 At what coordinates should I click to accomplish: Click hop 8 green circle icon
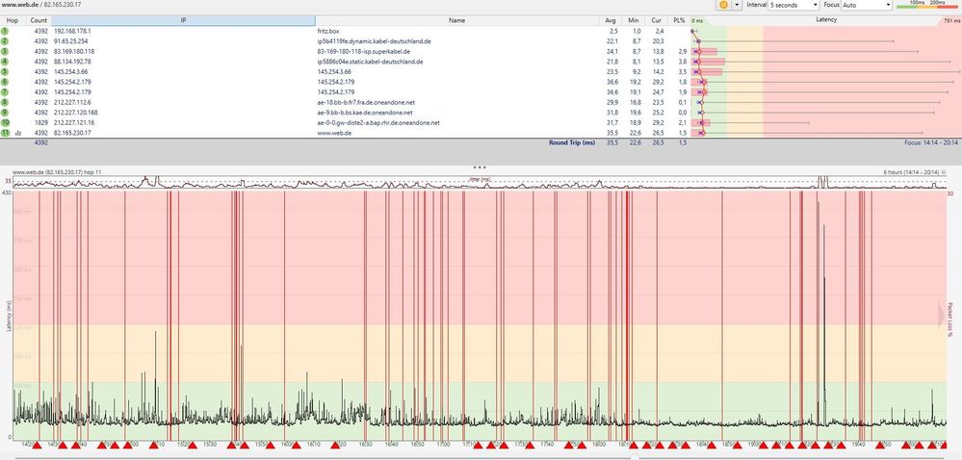tap(5, 102)
